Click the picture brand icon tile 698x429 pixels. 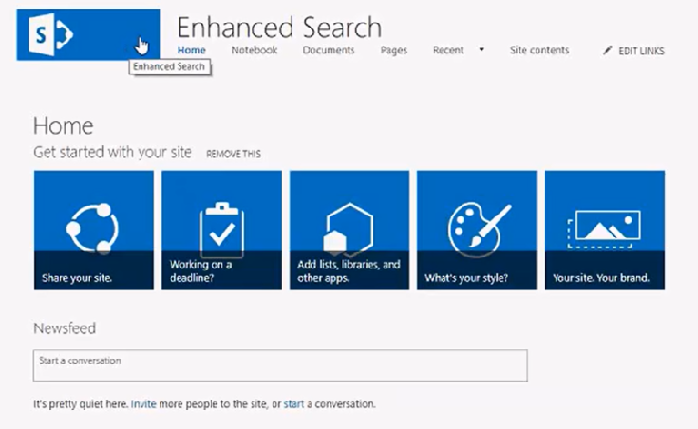[x=604, y=226]
